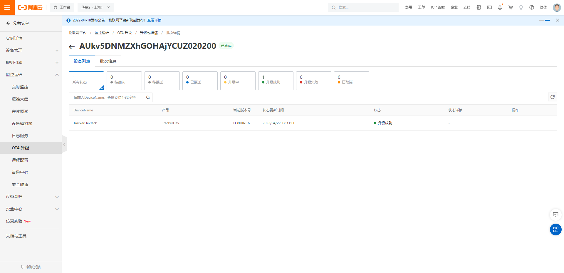
Task: Collapse the 监控运维 section
Action: tap(31, 75)
